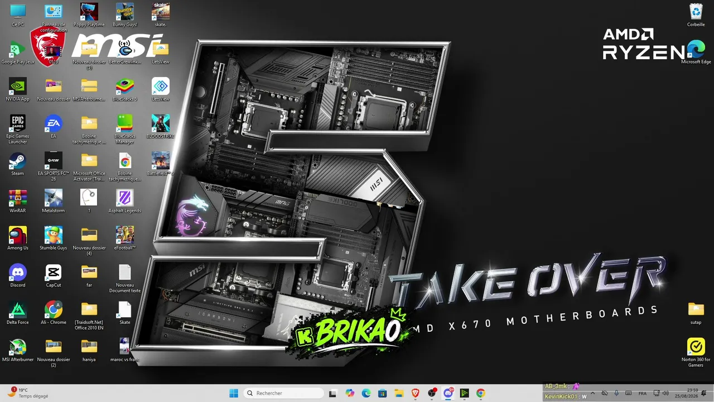Open Copilot from the taskbar
714x402 pixels.
coord(350,393)
